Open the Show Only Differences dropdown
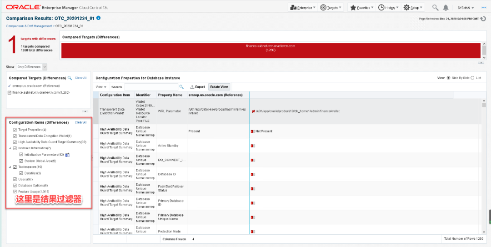This screenshot has width=491, height=247. tap(45, 67)
